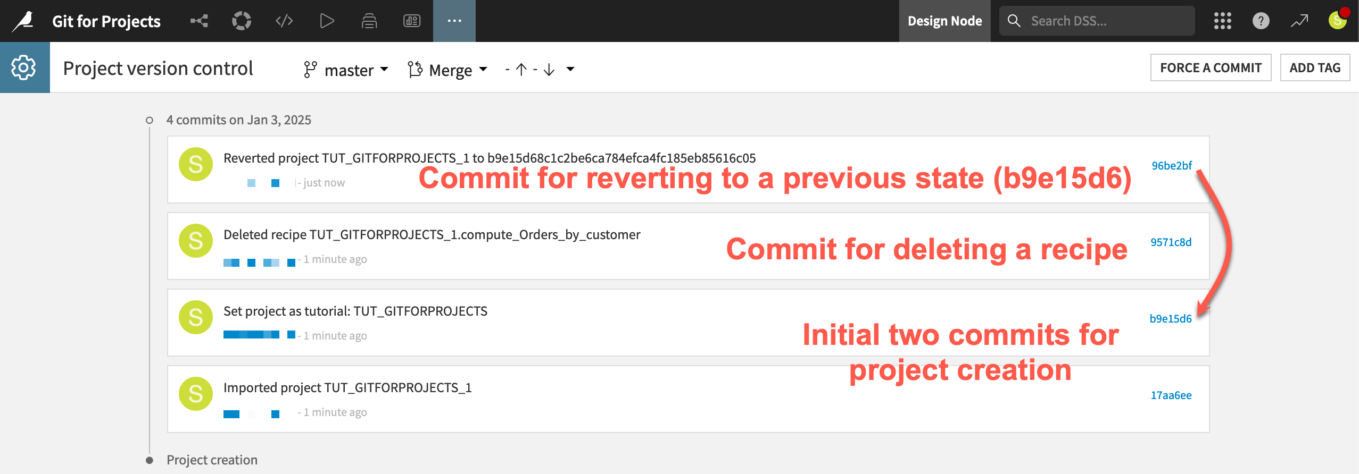This screenshot has width=1359, height=474.
Task: Click the Project version control heading
Action: coord(158,69)
